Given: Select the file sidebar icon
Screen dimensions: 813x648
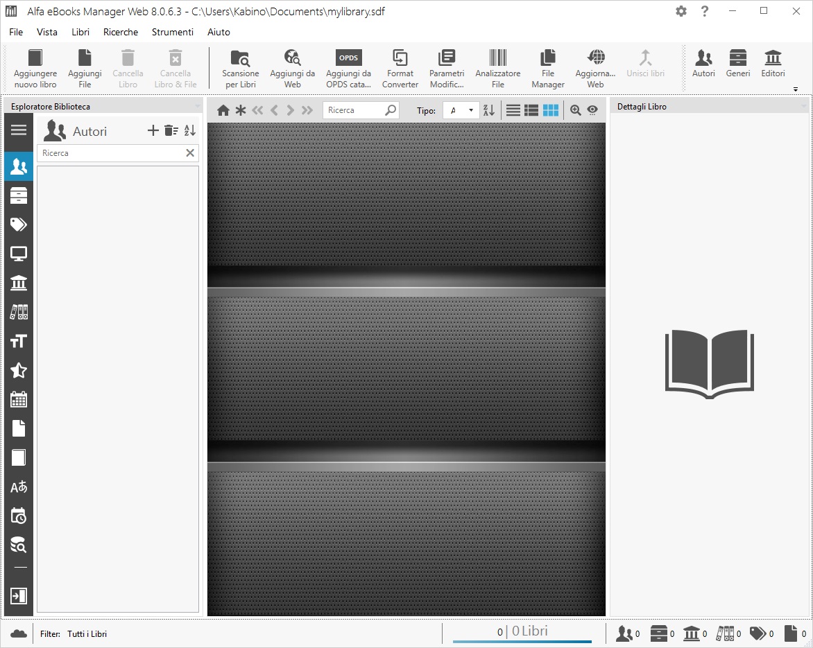Looking at the screenshot, I should (19, 428).
